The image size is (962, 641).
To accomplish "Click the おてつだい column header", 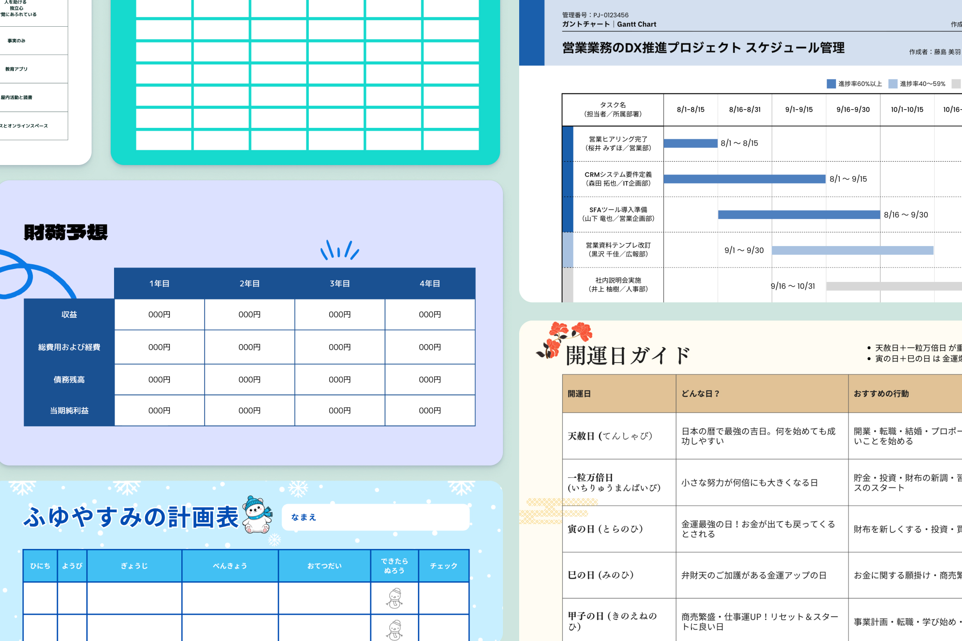I will (x=324, y=566).
